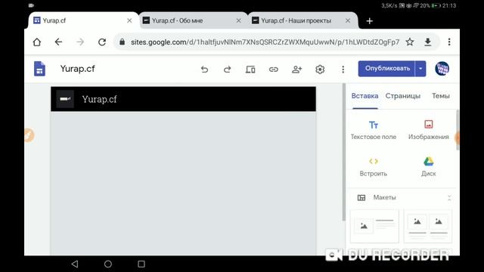Click the Google Sites home logo icon

pyautogui.click(x=39, y=69)
